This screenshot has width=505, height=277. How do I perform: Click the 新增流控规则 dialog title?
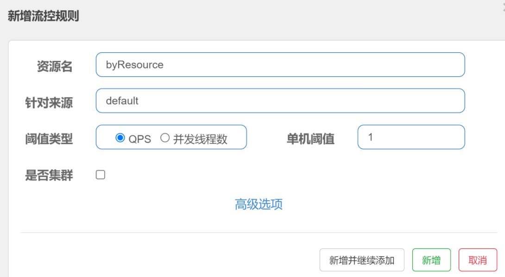tap(44, 16)
